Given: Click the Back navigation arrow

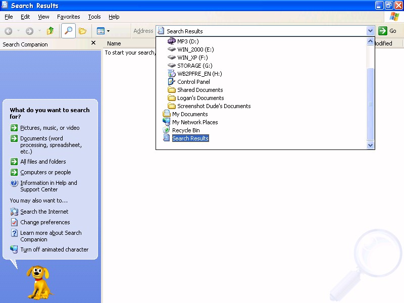Looking at the screenshot, I should click(9, 31).
